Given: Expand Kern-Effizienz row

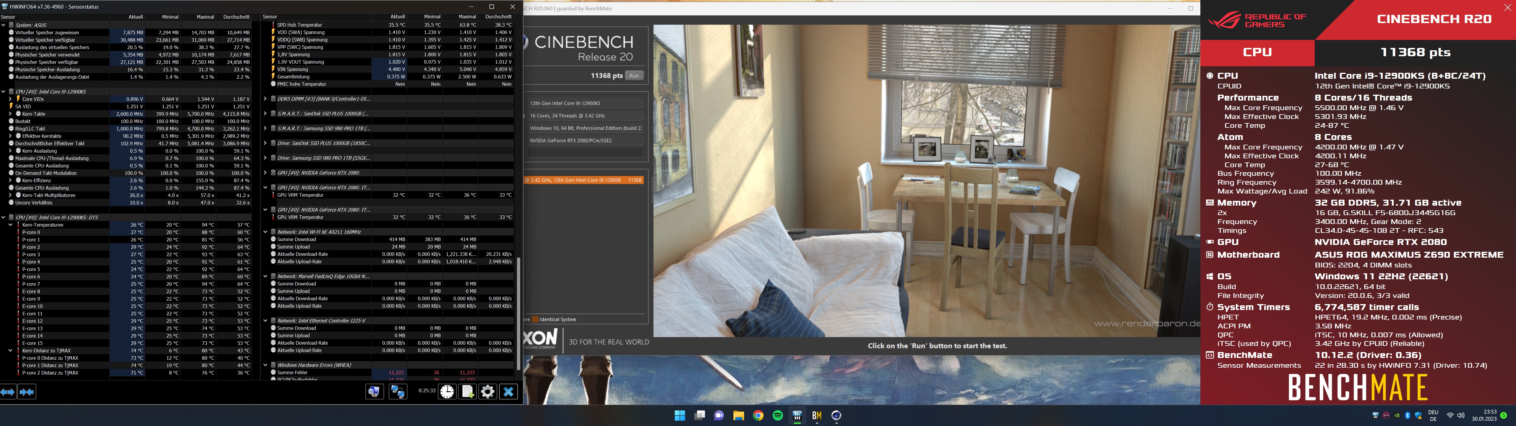Looking at the screenshot, I should click(x=10, y=180).
